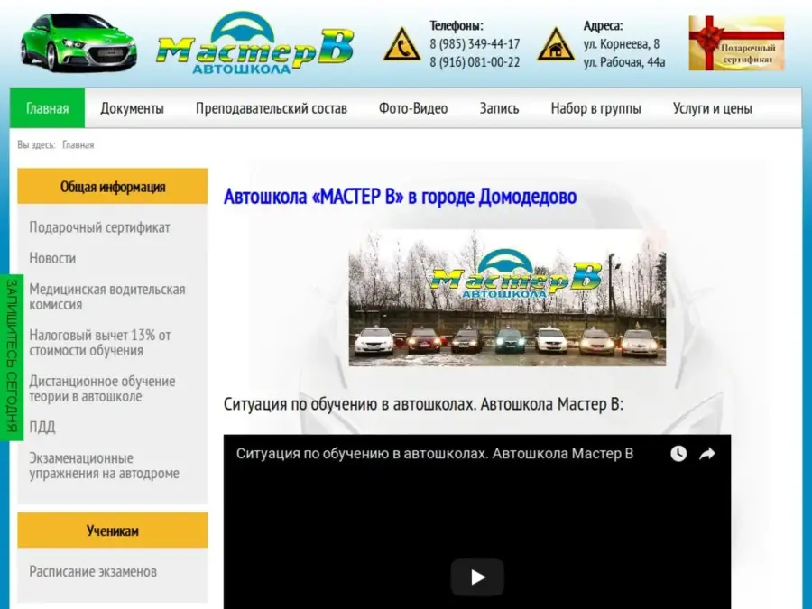Open the Фото-Видео section
Viewport: 812px width, 609px height.
(x=413, y=108)
